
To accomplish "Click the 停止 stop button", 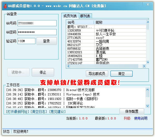I will tap(43, 72).
